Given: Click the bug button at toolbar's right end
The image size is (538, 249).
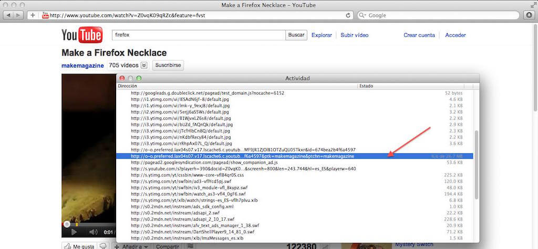Looking at the screenshot, I should (529, 15).
